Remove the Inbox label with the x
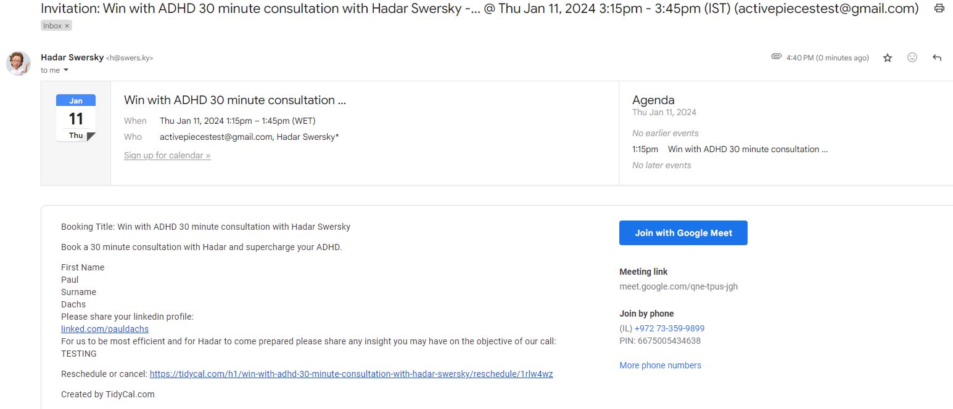The image size is (953, 409). coord(67,26)
